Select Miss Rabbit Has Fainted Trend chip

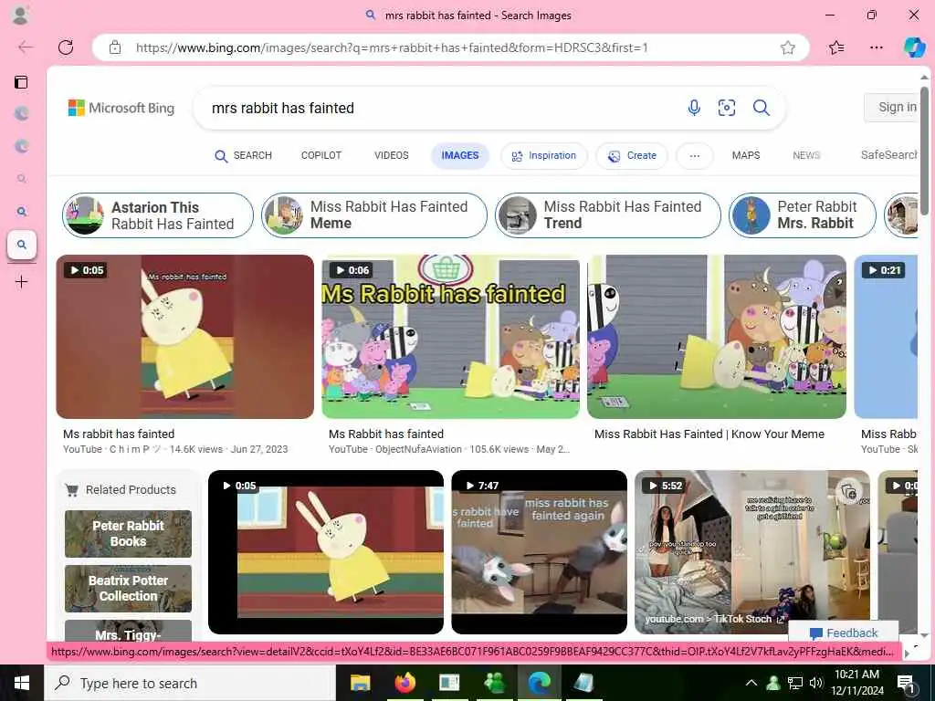pos(607,215)
